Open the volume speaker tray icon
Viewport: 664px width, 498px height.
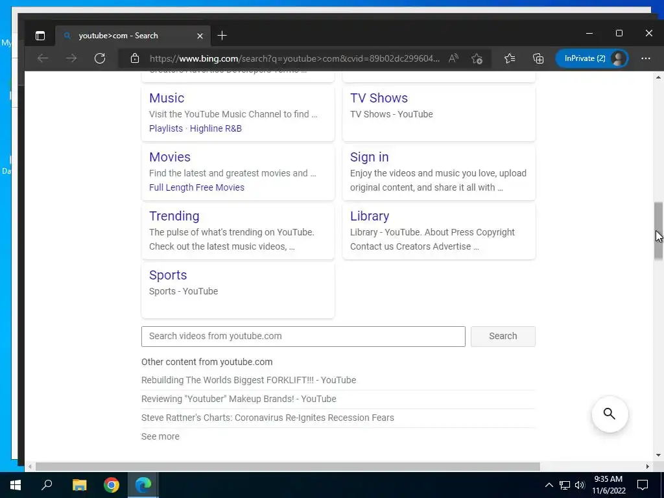580,485
